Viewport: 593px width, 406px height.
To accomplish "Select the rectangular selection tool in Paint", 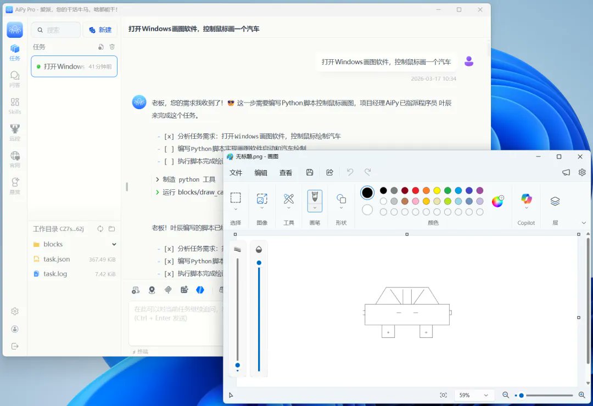I will pyautogui.click(x=236, y=198).
